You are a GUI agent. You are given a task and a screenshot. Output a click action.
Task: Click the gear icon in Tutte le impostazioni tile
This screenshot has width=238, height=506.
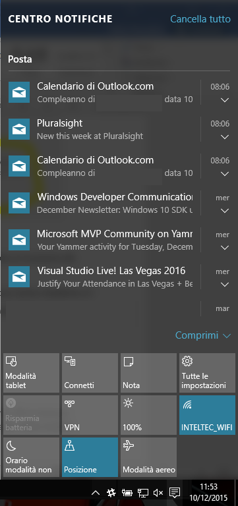(187, 361)
